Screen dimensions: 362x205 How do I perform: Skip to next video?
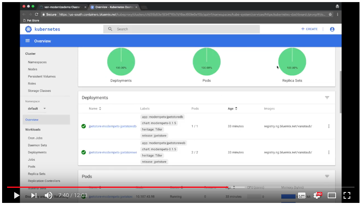click(34, 195)
